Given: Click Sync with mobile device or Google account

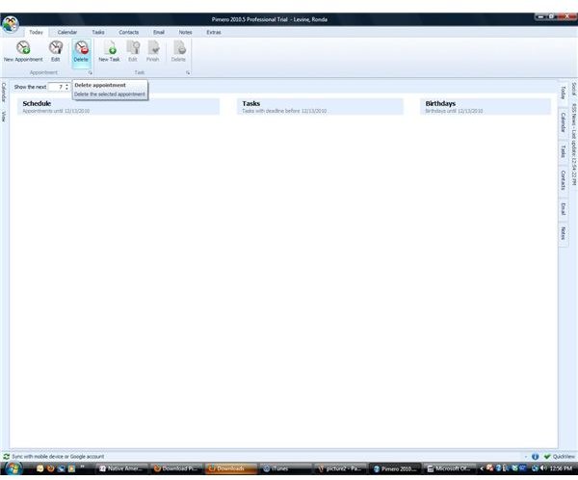Looking at the screenshot, I should (58, 457).
